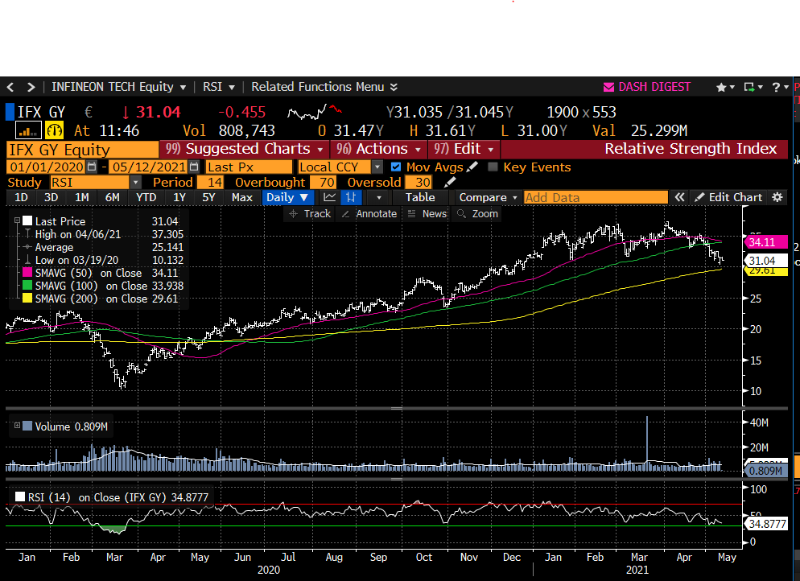Switch to line chart style icon

tap(330, 197)
